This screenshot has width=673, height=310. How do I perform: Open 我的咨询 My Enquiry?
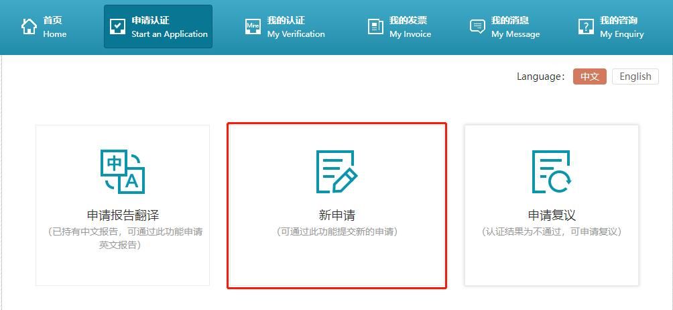(611, 27)
